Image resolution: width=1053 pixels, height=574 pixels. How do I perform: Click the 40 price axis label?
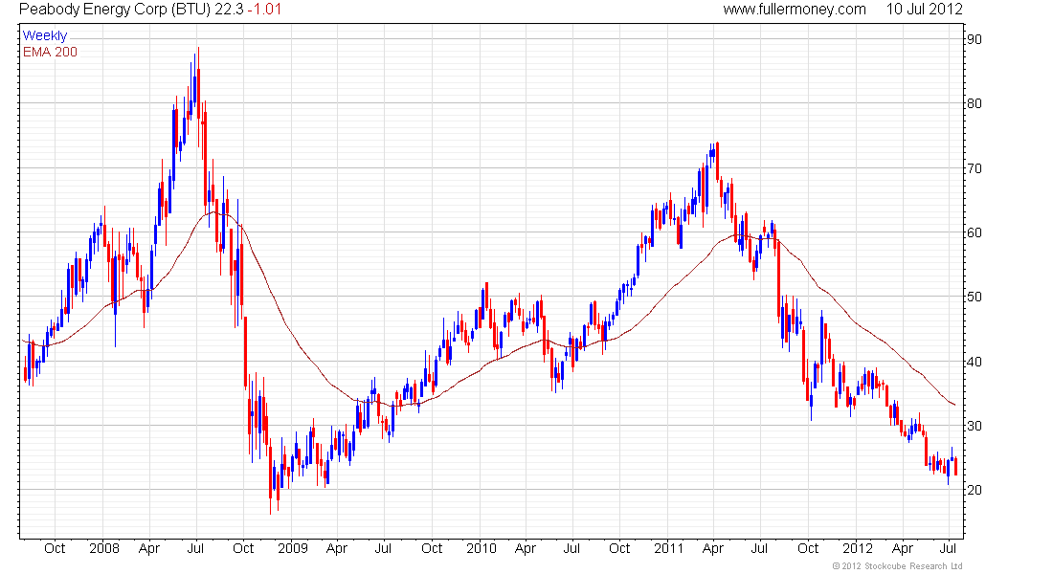pos(974,362)
